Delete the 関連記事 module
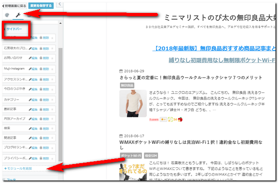This screenshot has height=183, width=278. (x=44, y=138)
